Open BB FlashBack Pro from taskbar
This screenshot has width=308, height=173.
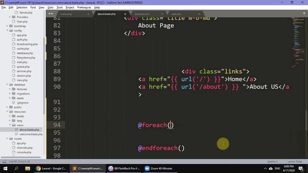pos(124,169)
